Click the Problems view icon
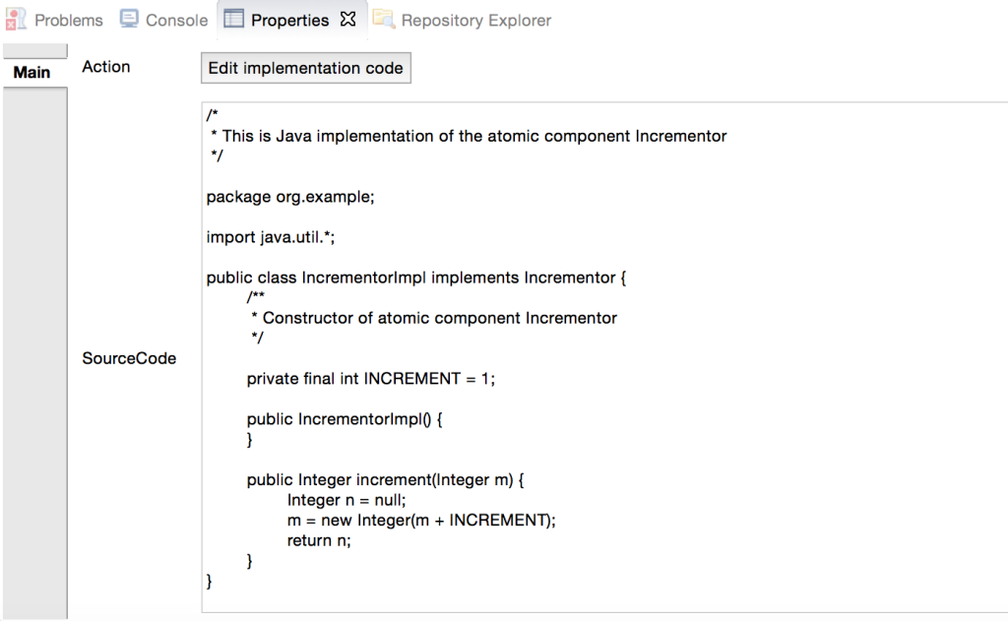The image size is (1008, 621). click(x=16, y=20)
